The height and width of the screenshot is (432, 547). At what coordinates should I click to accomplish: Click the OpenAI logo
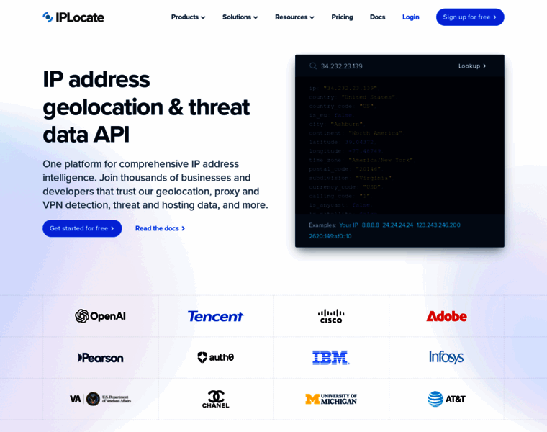[x=101, y=316]
